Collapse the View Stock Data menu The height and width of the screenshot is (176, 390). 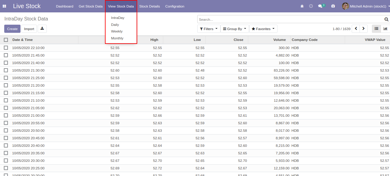pyautogui.click(x=121, y=6)
